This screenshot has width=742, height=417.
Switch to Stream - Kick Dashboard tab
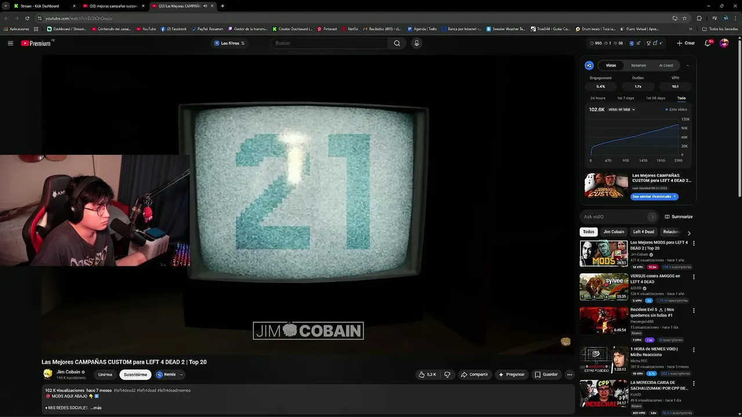point(45,6)
